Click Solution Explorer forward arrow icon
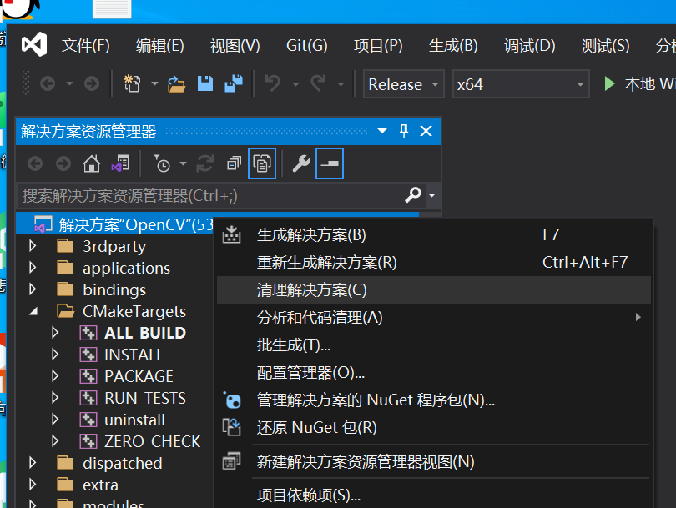Image resolution: width=676 pixels, height=508 pixels. point(63,163)
